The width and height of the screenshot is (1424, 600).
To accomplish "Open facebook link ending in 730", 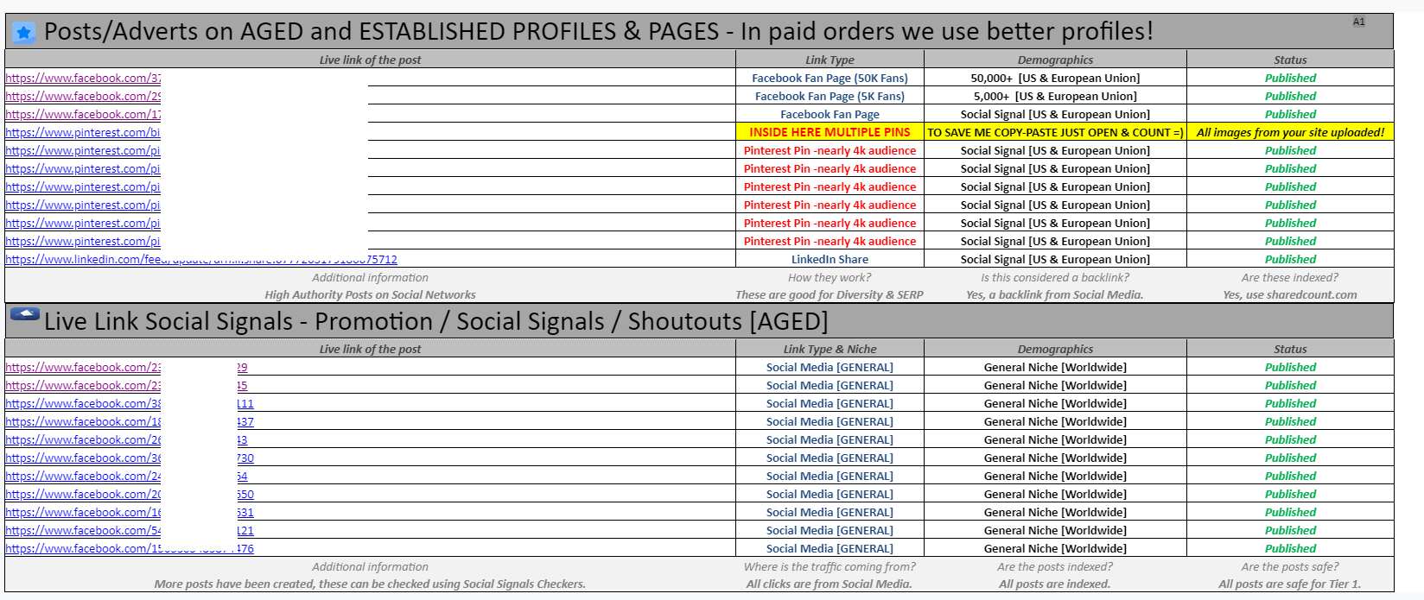I will click(130, 458).
